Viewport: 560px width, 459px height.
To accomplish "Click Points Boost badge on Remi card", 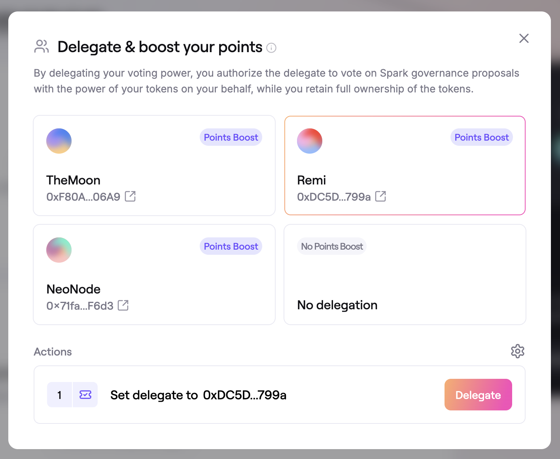I will 481,137.
